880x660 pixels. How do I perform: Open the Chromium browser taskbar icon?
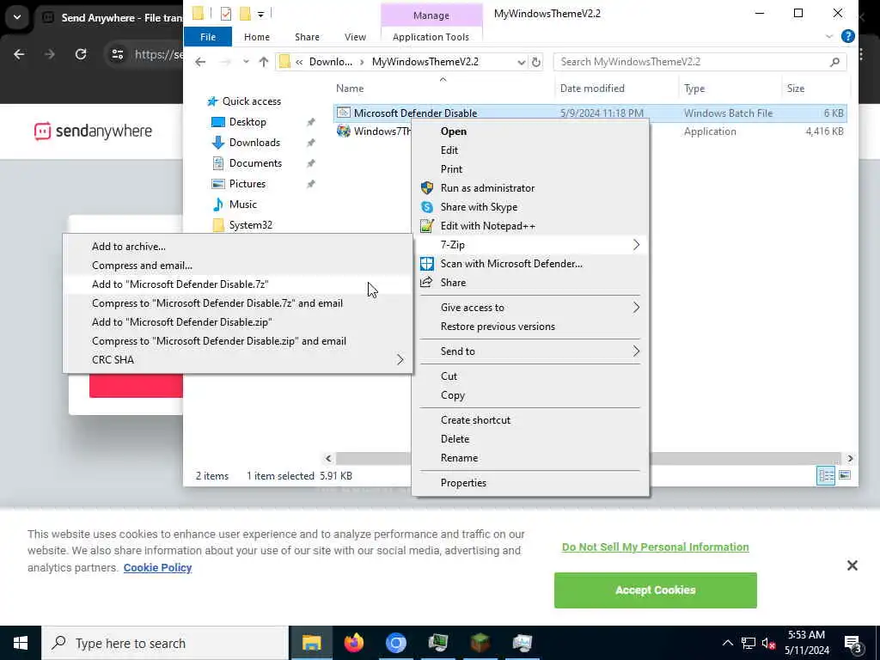pyautogui.click(x=395, y=643)
